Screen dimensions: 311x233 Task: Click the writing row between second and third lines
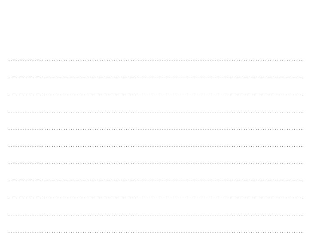tap(155, 87)
